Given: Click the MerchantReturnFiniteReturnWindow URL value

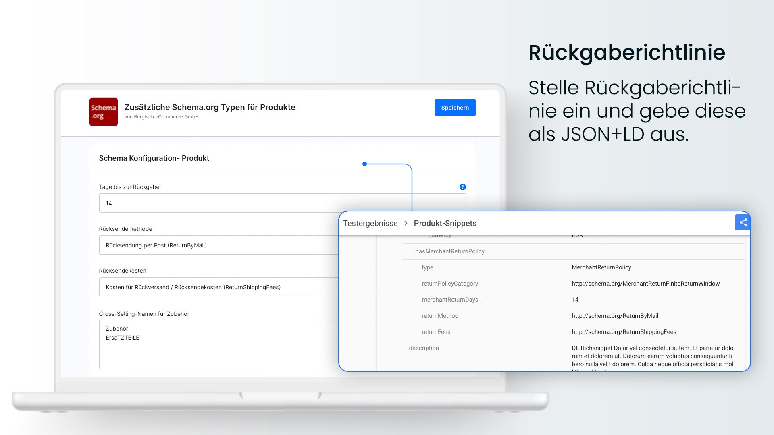Looking at the screenshot, I should click(645, 284).
